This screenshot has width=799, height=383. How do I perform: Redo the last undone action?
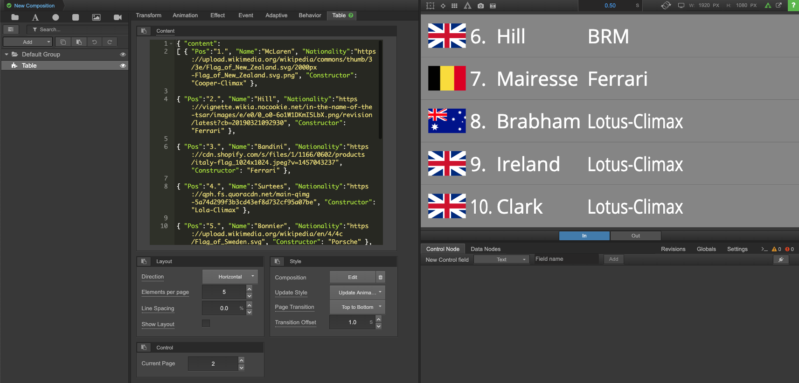point(110,42)
